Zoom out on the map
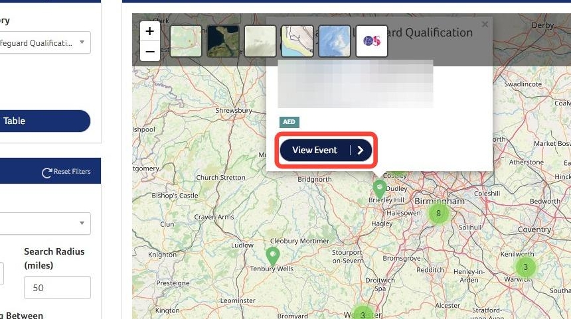 [149, 51]
